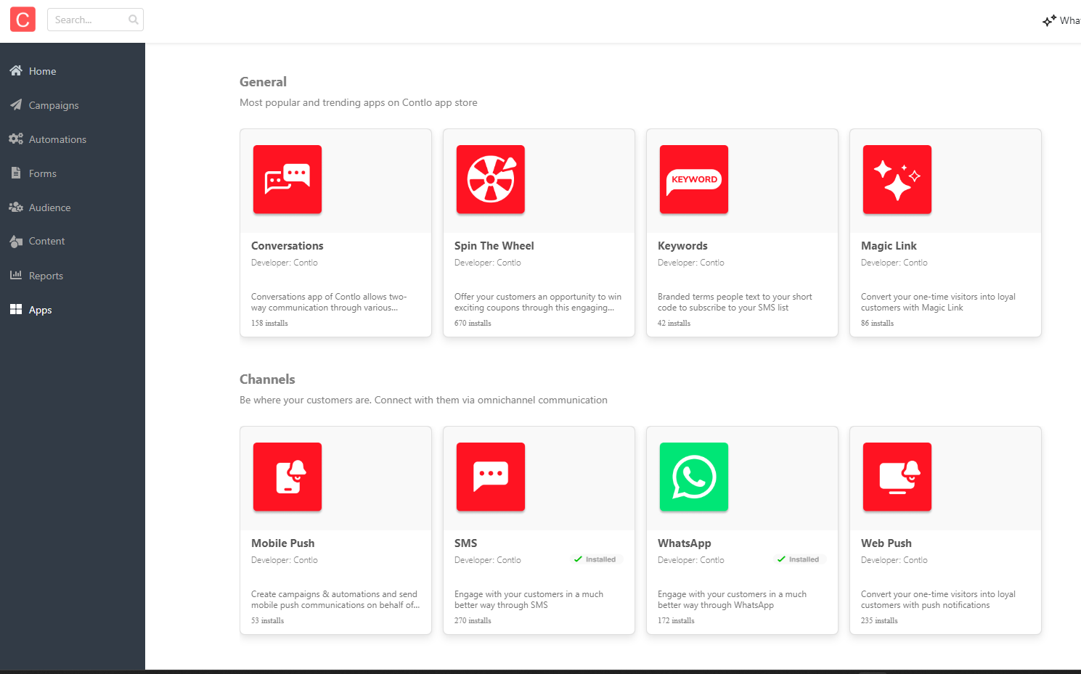Viewport: 1081px width, 674px height.
Task: Click Web Push description text
Action: pyautogui.click(x=938, y=599)
